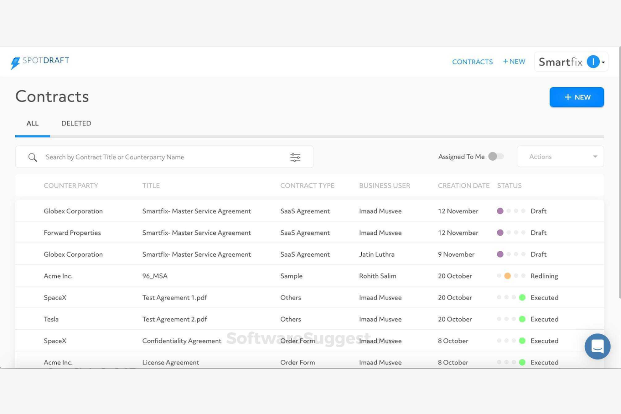Viewport: 621px width, 414px height.
Task: Switch to the ALL tab
Action: 32,123
